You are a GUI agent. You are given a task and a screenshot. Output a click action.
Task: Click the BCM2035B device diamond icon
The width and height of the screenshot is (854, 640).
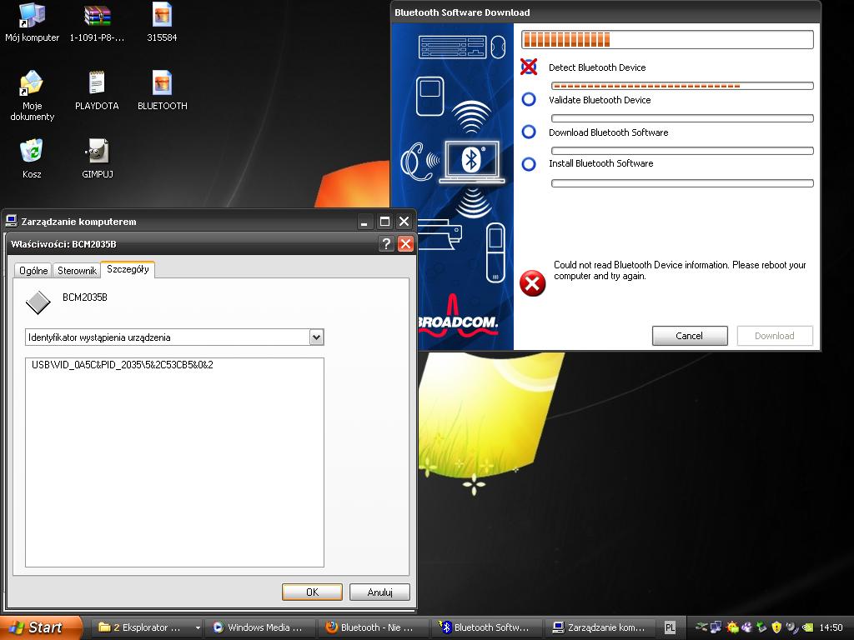tap(38, 302)
